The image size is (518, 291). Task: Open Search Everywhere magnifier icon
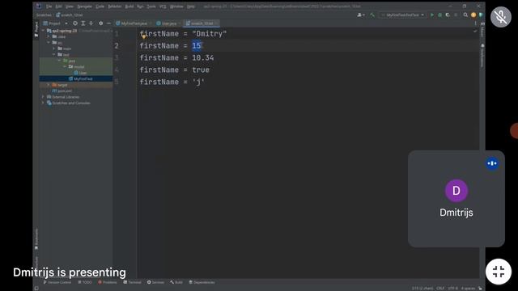[465, 15]
